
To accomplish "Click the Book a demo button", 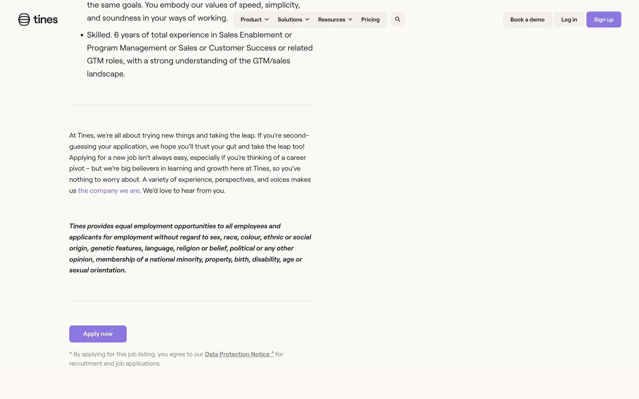I will point(527,20).
